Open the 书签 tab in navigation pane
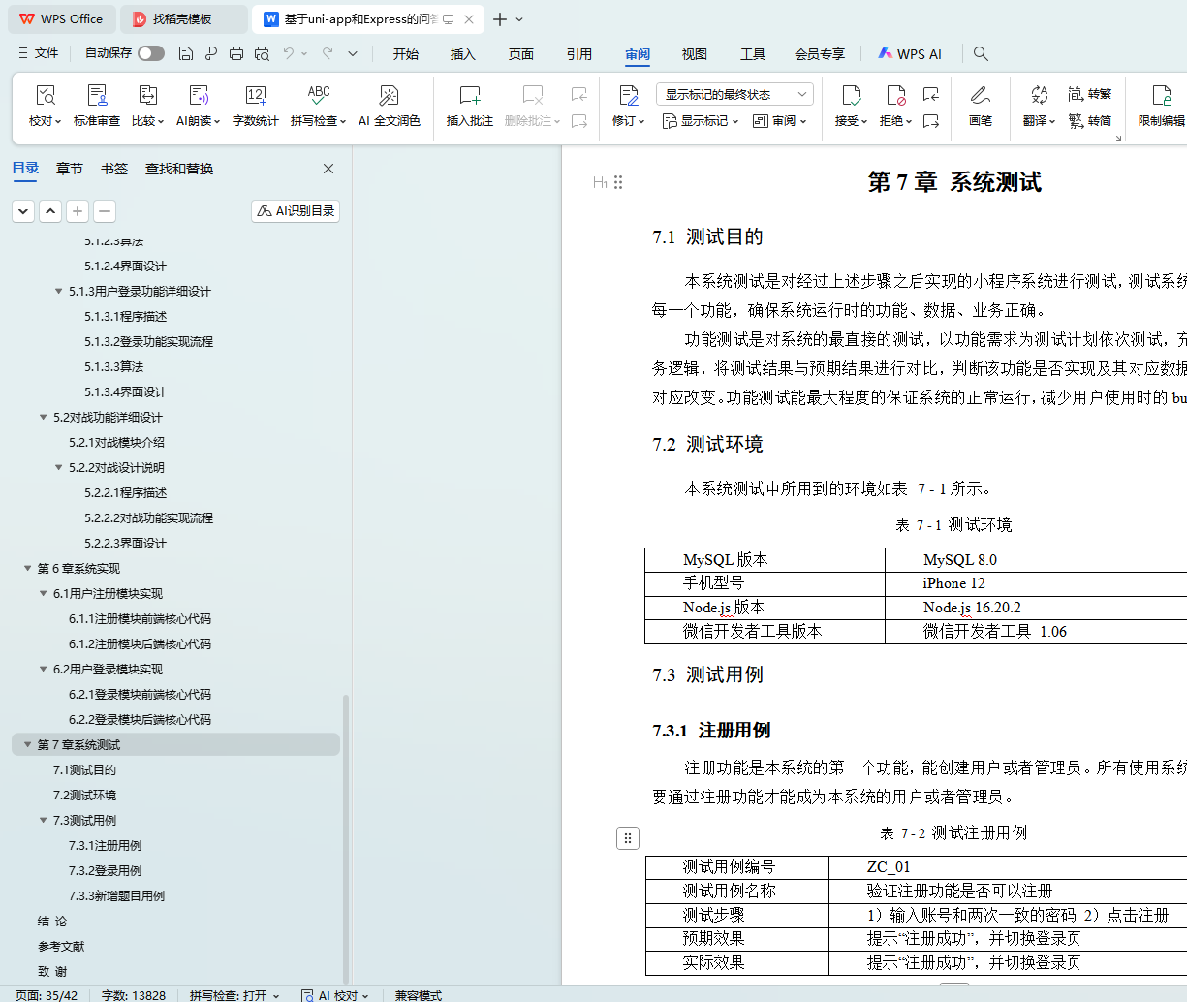Viewport: 1187px width, 1002px height. click(x=114, y=169)
